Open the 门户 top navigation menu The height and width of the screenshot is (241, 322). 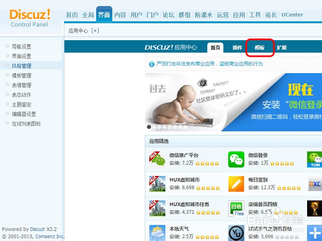click(x=153, y=15)
